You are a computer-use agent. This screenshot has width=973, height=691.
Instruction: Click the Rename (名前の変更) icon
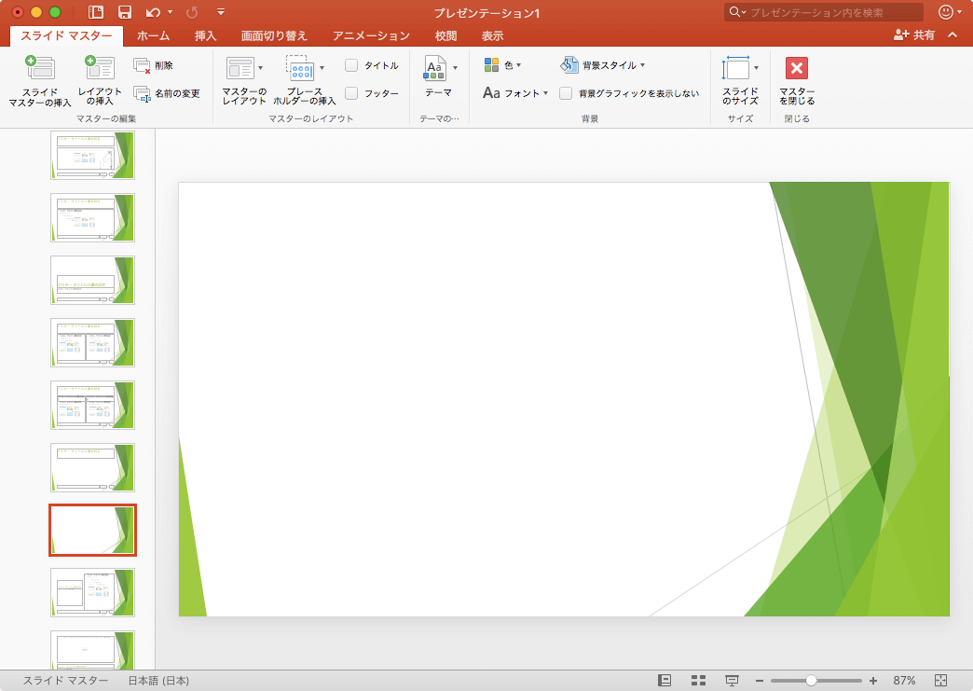142,94
